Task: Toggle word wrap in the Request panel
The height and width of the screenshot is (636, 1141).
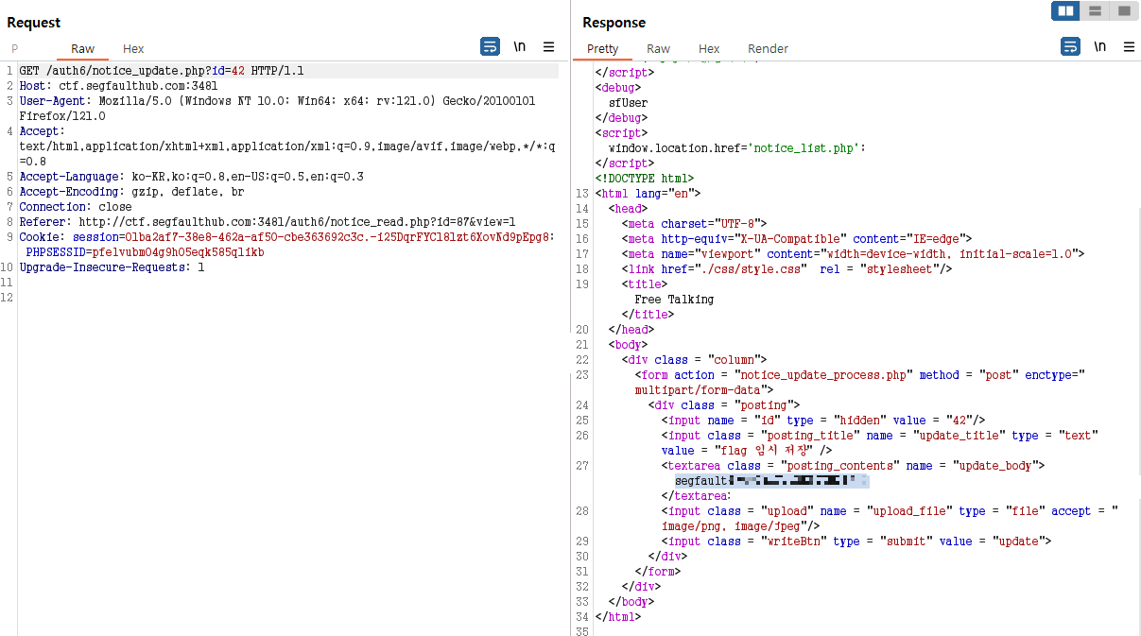Action: (490, 46)
